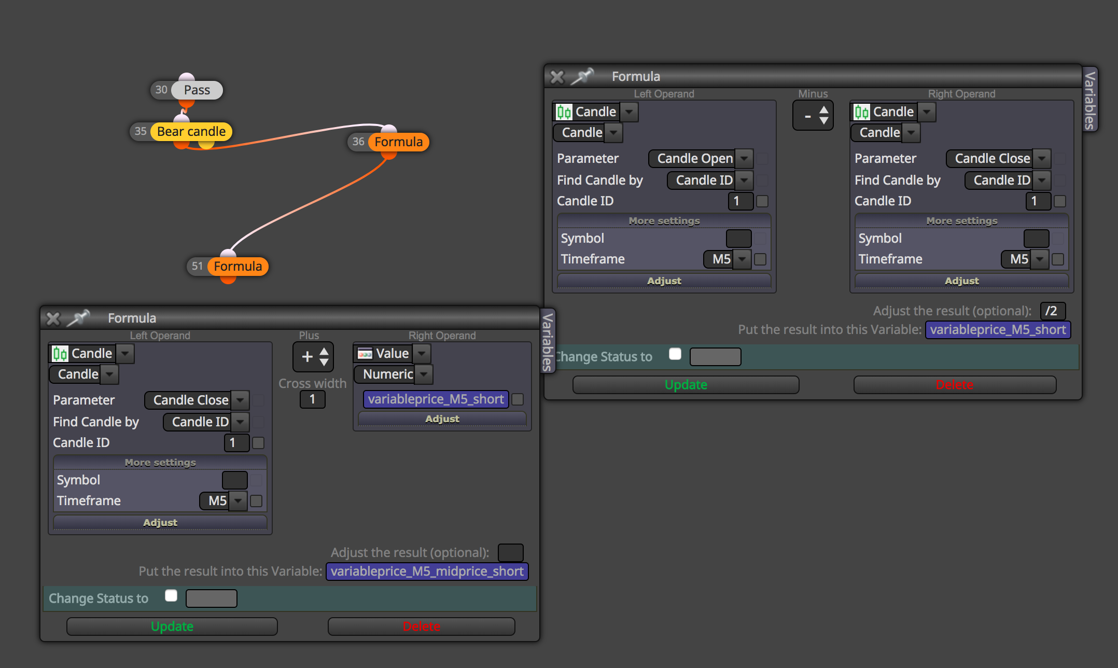Enable Change Status to in bottom panel
The width and height of the screenshot is (1118, 668).
coord(171,595)
